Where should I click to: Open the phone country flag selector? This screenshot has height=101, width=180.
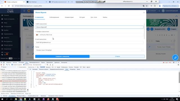tap(37, 35)
